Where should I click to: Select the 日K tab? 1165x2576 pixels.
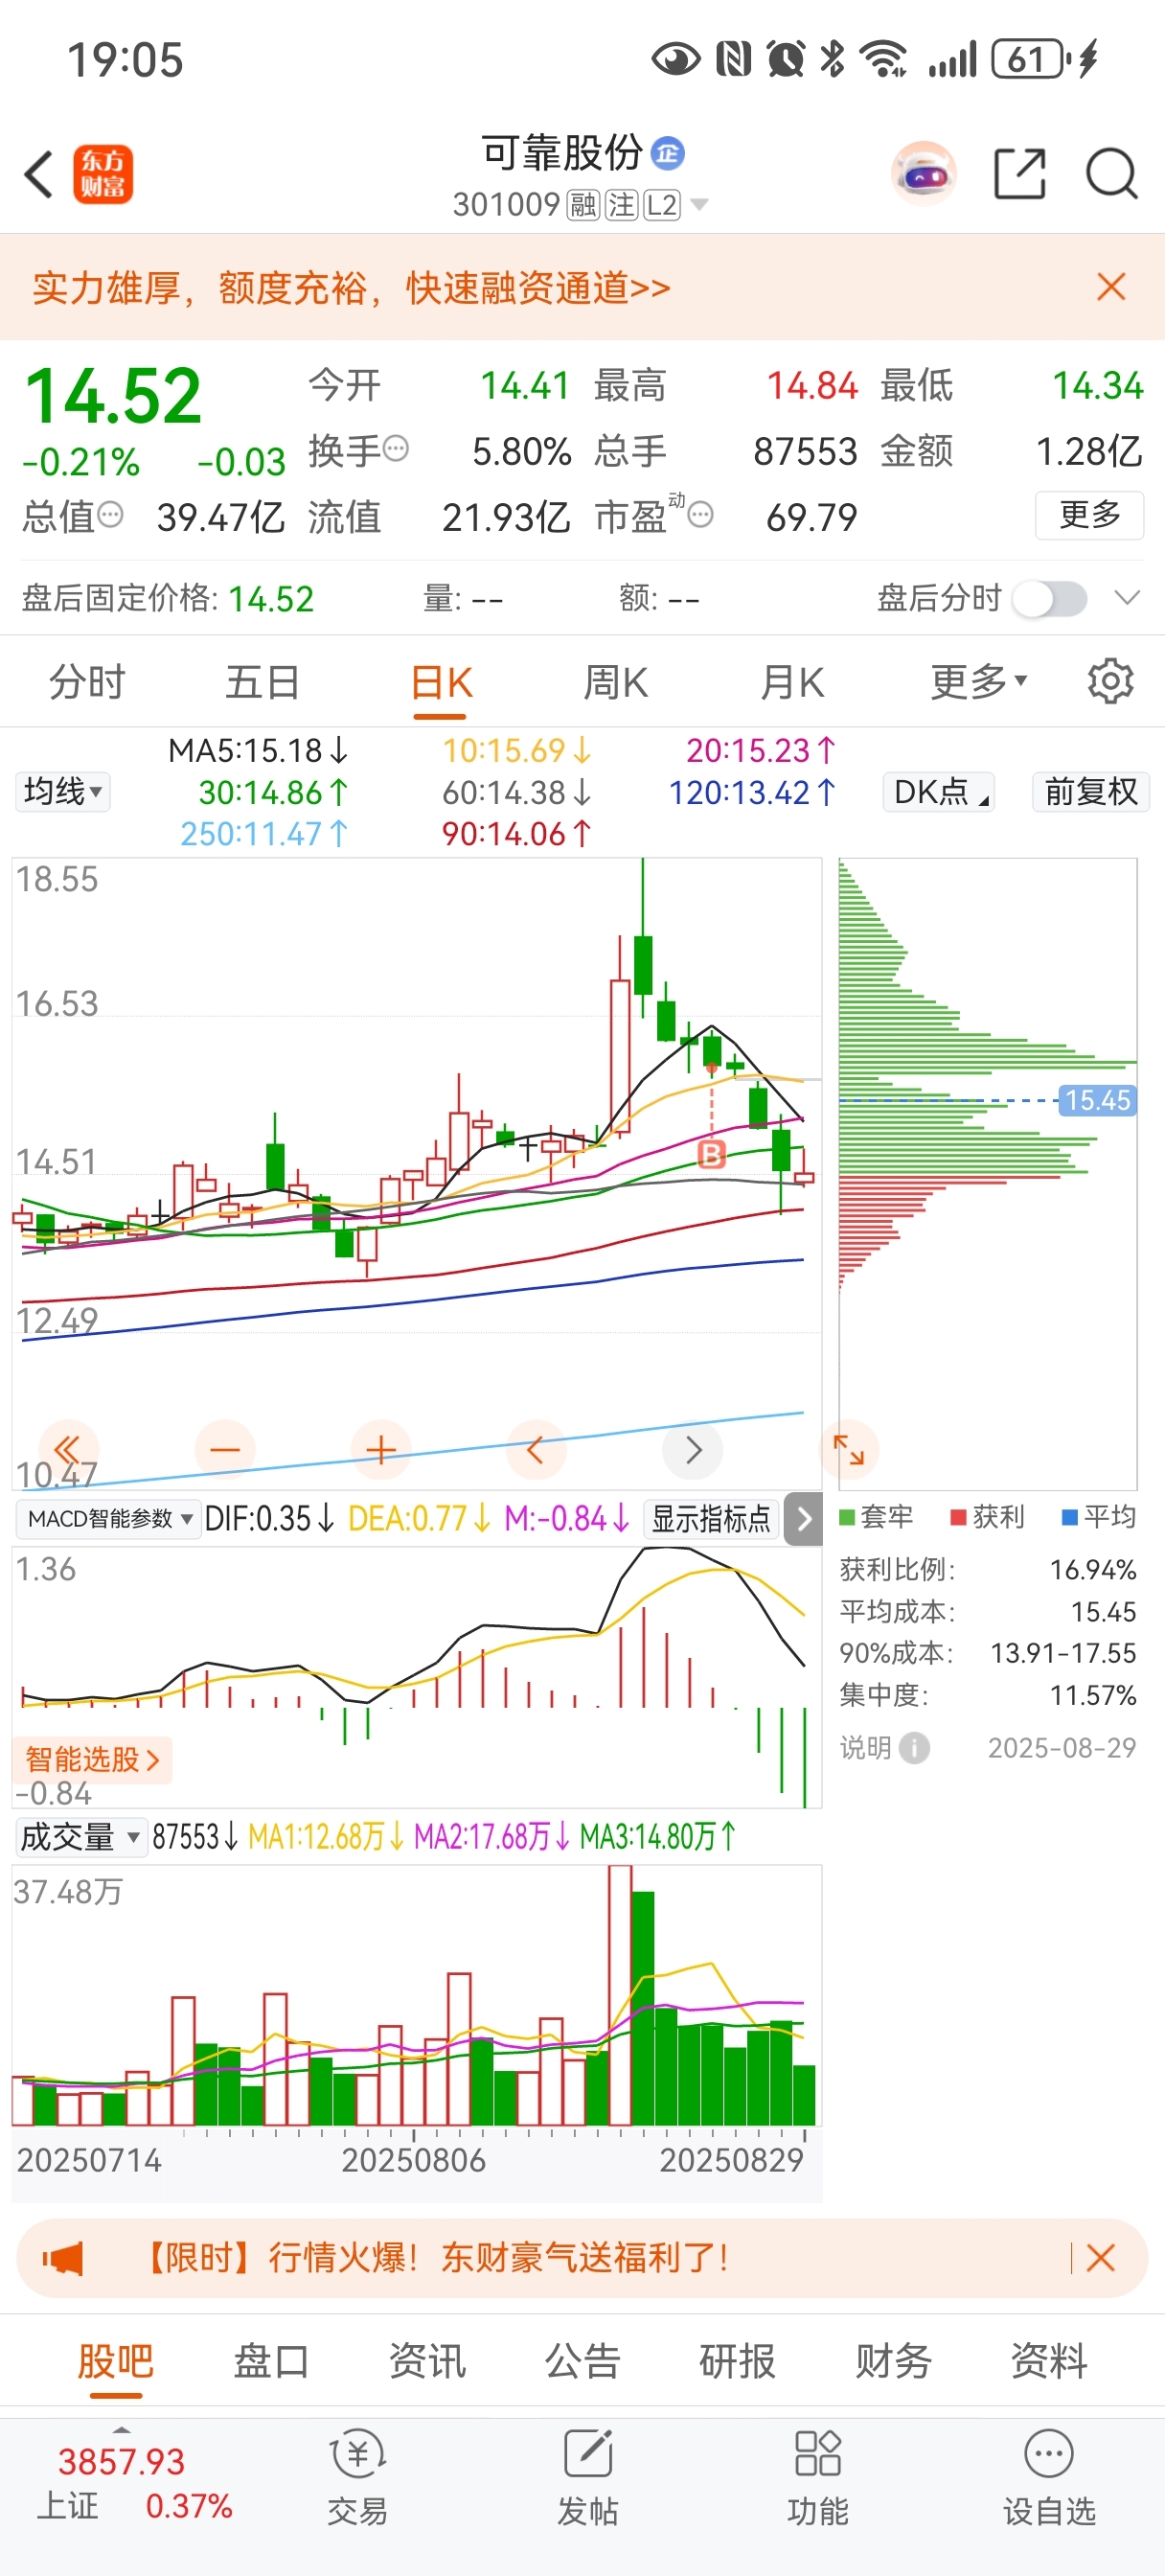[x=441, y=683]
